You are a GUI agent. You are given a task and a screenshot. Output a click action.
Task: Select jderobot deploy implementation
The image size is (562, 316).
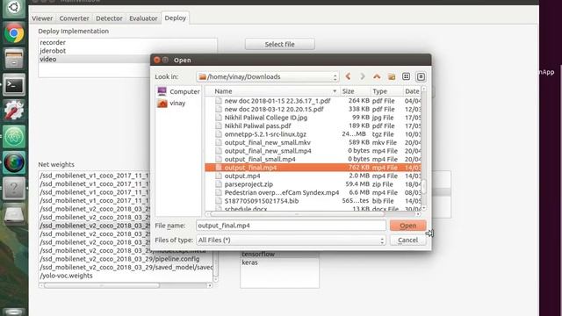click(x=53, y=51)
